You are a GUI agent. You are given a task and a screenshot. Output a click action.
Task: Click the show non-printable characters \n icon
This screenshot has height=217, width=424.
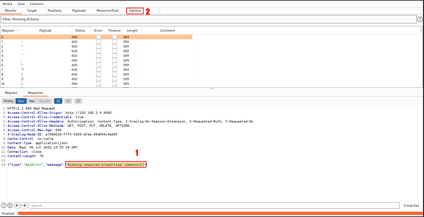pyautogui.click(x=68, y=101)
